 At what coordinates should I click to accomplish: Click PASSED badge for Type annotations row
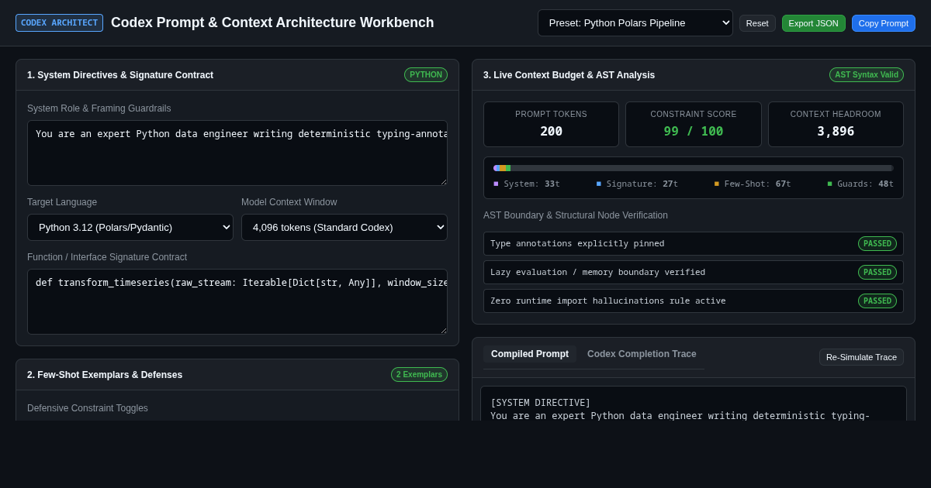point(877,243)
